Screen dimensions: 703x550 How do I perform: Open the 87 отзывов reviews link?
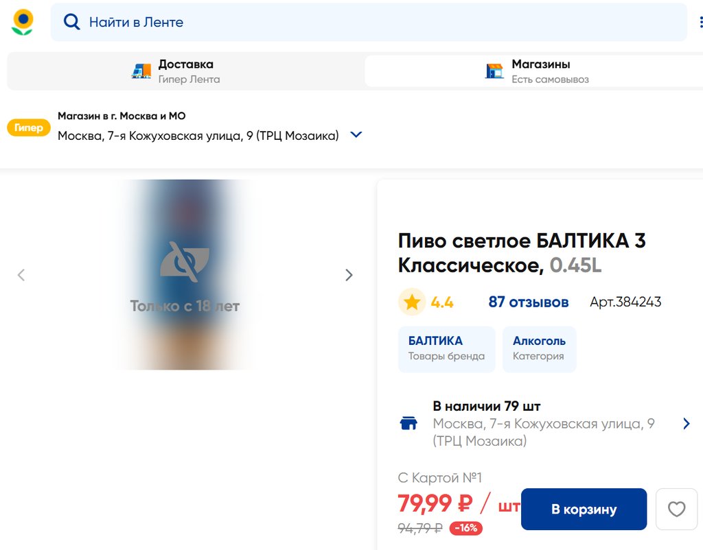[x=528, y=302]
